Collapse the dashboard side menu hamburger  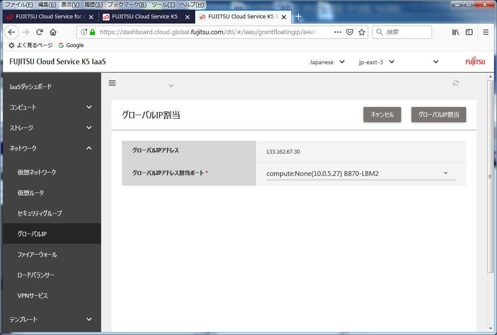(x=112, y=83)
